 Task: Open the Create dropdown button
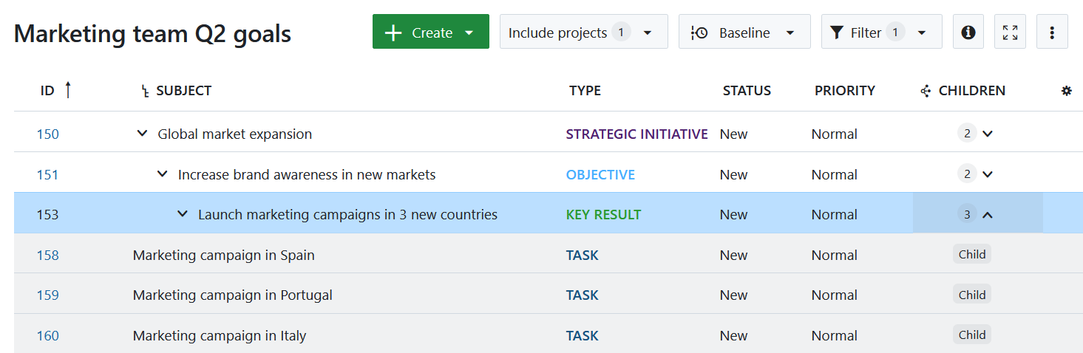click(430, 32)
